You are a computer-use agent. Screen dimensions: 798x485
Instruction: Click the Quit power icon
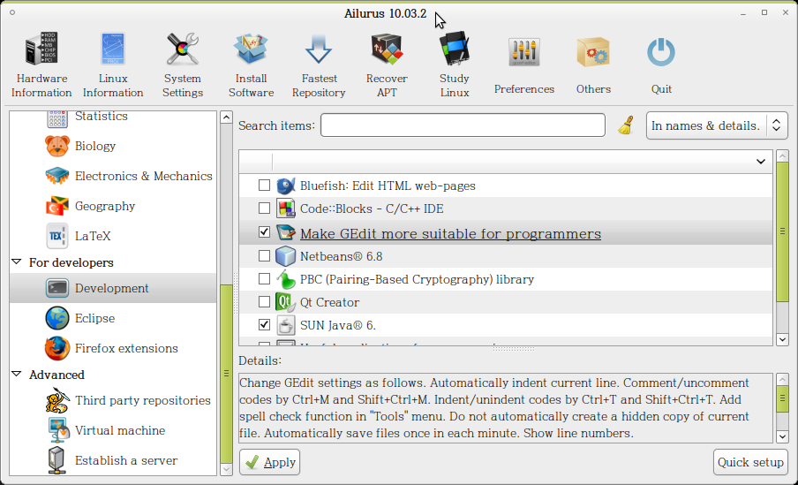click(x=661, y=52)
